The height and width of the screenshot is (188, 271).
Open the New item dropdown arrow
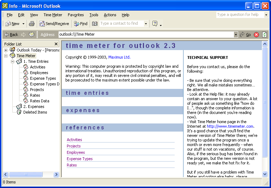tap(23, 24)
